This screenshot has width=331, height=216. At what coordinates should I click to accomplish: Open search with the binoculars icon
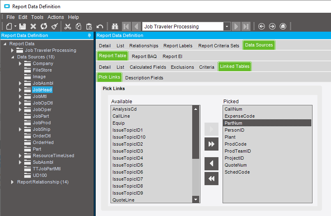tap(115, 26)
